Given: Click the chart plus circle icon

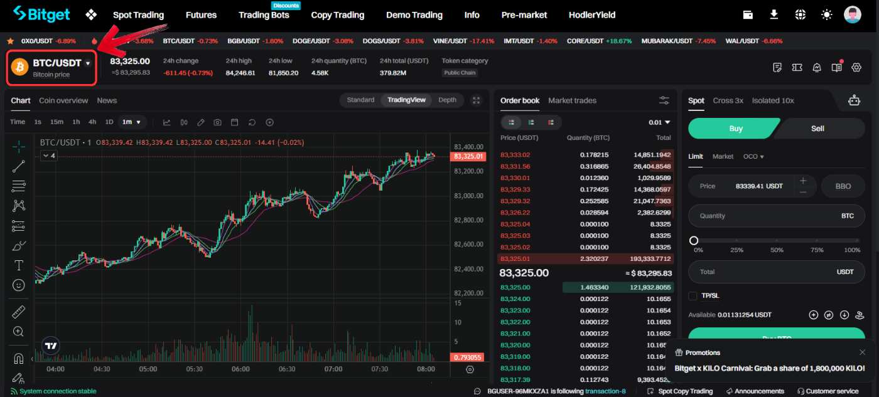Looking at the screenshot, I should (269, 122).
